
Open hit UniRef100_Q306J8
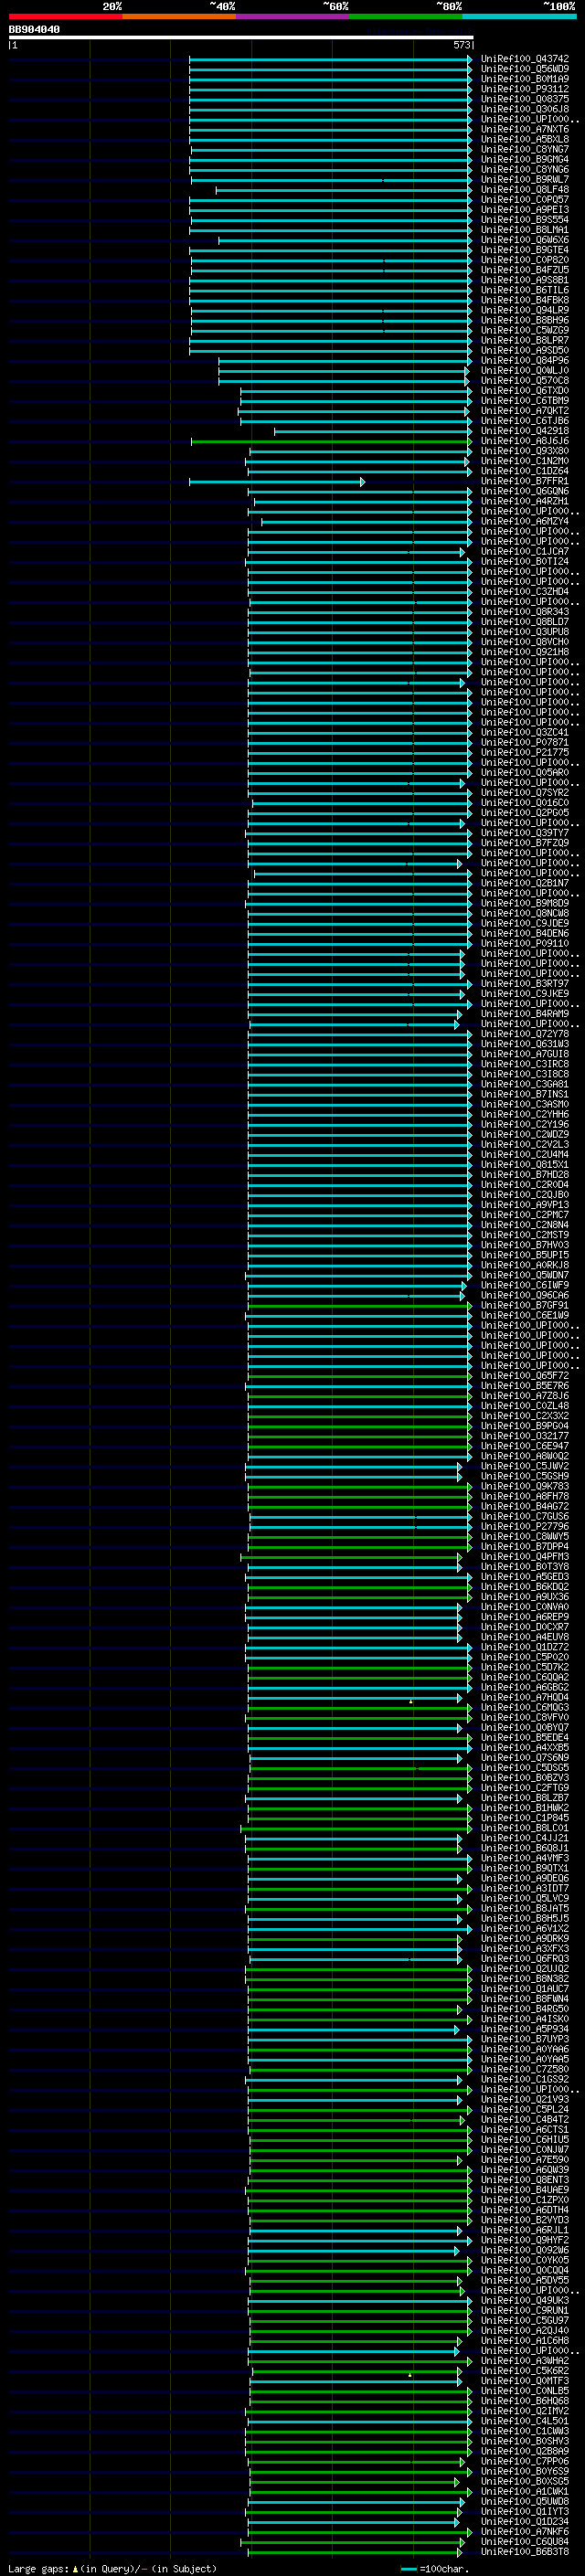(x=525, y=109)
